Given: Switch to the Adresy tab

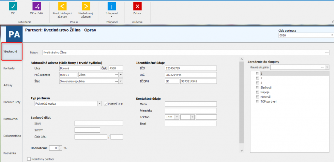Looking at the screenshot, I should [8, 85].
